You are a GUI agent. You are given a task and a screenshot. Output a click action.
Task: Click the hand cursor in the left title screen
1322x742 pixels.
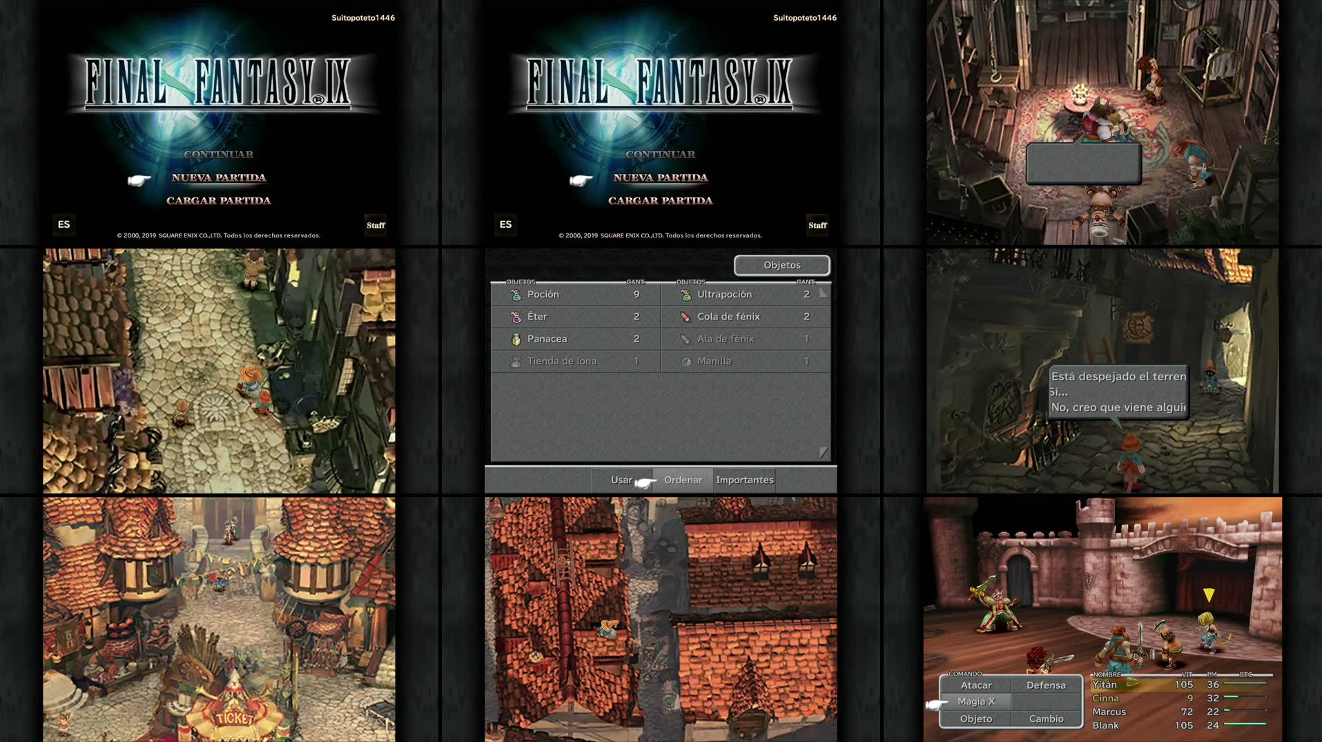[x=139, y=180]
